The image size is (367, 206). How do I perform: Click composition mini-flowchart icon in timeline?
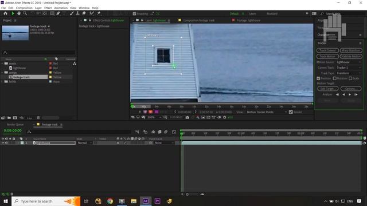pos(137,132)
